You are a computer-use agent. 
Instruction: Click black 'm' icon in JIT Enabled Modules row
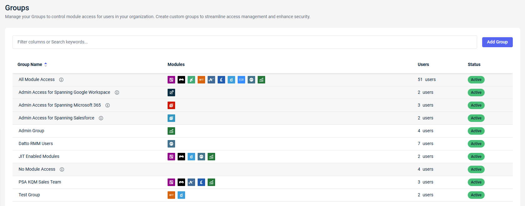(x=181, y=157)
